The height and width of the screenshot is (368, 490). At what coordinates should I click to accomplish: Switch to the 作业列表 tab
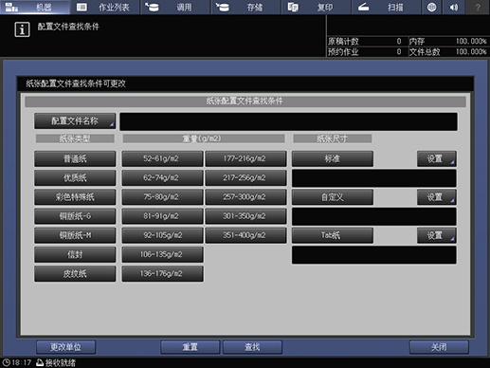(x=105, y=7)
